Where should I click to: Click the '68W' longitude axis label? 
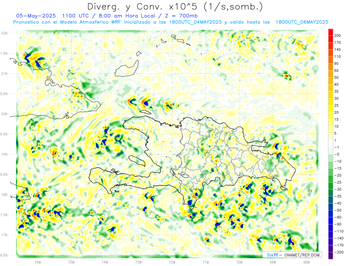point(306,262)
